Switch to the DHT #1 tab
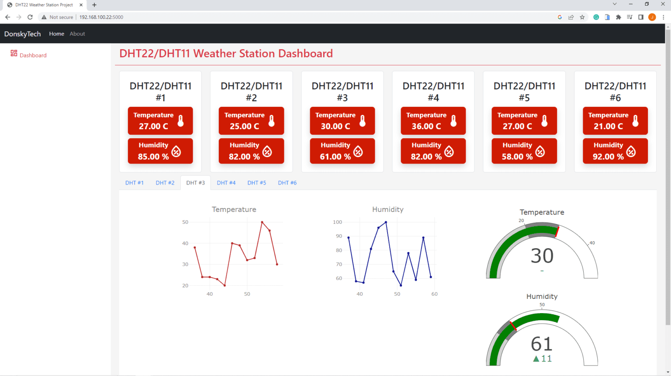The image size is (671, 376). click(x=134, y=183)
